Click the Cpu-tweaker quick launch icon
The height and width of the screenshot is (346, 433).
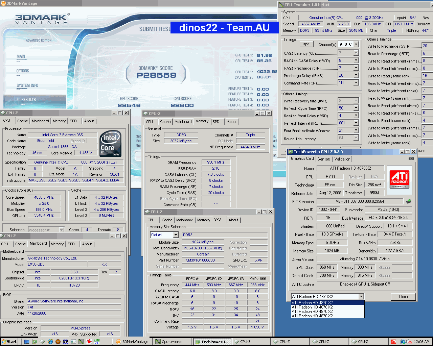coord(81,342)
